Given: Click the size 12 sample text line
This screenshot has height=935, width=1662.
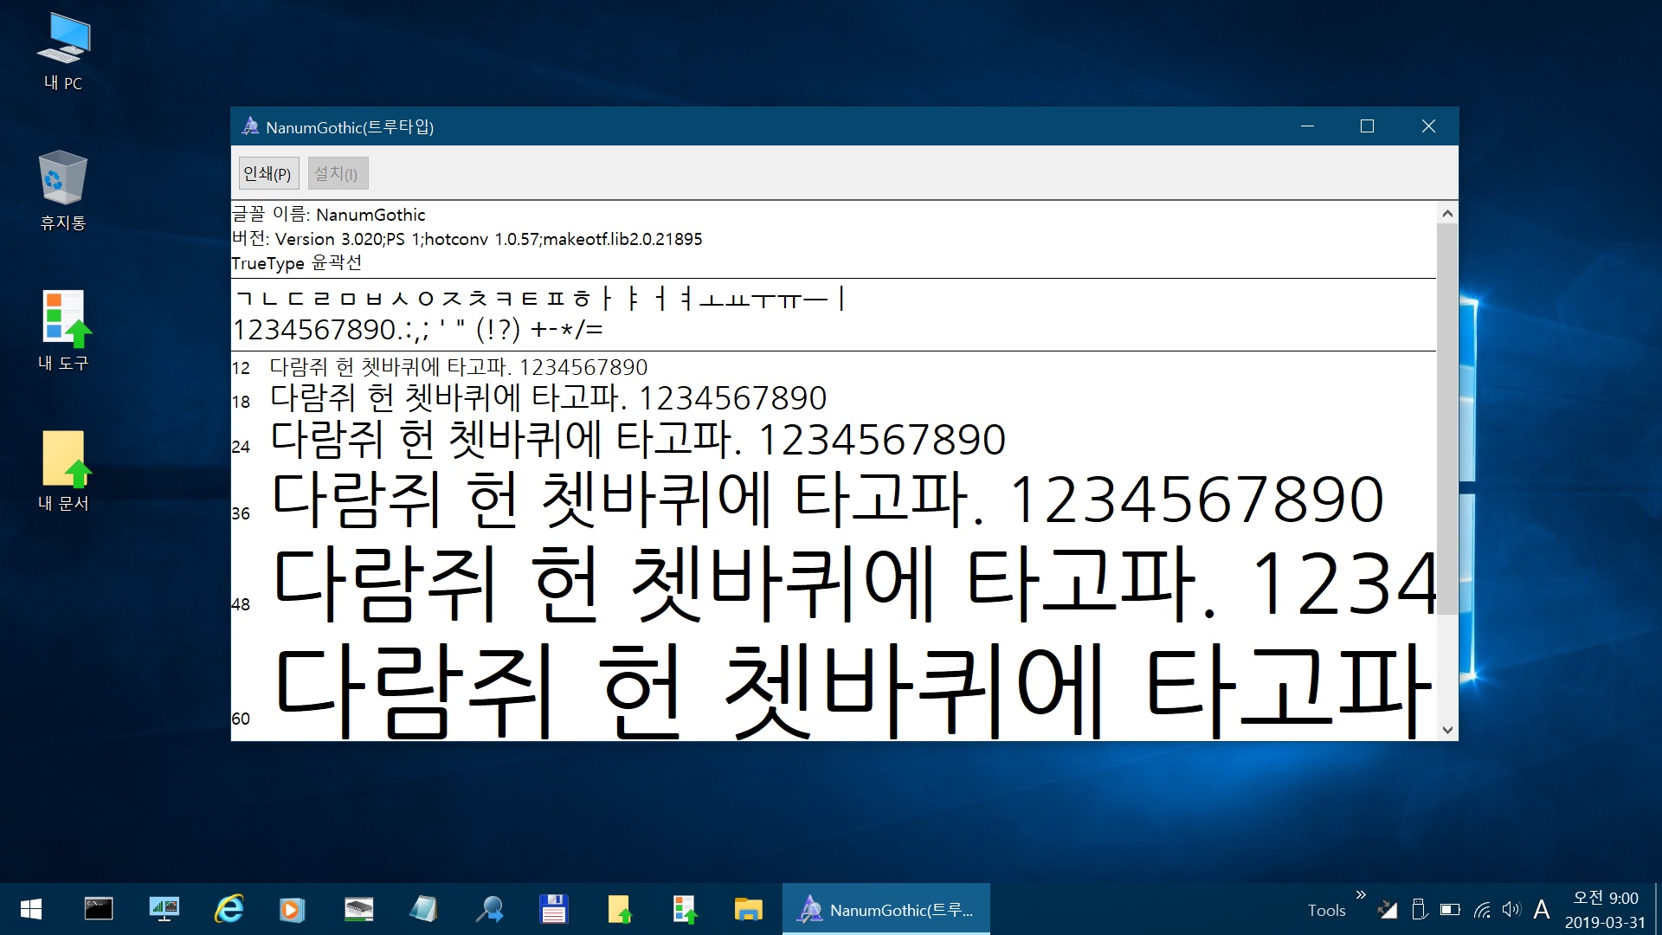Looking at the screenshot, I should (440, 367).
